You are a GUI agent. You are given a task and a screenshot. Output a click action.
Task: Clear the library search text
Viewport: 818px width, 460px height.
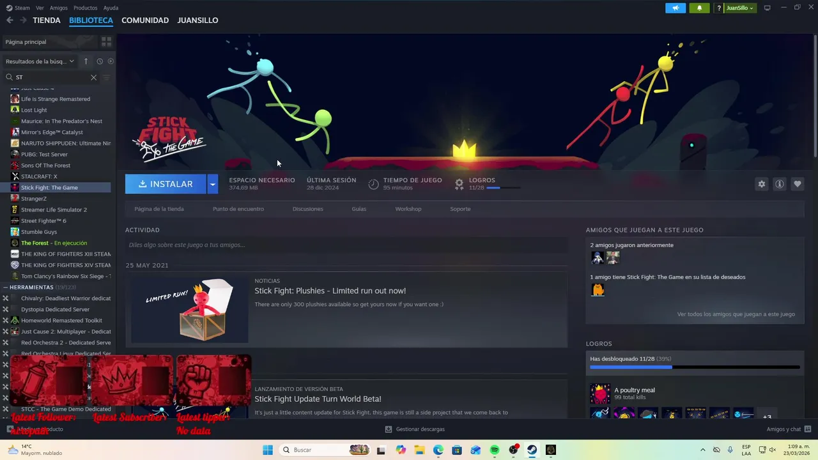(x=93, y=77)
